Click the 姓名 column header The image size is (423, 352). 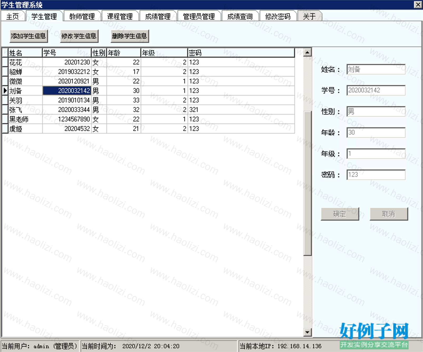click(25, 53)
